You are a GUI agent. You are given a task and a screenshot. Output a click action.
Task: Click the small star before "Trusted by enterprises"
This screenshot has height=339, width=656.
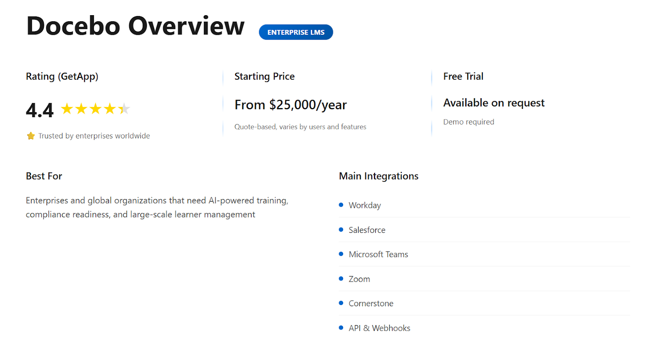31,136
